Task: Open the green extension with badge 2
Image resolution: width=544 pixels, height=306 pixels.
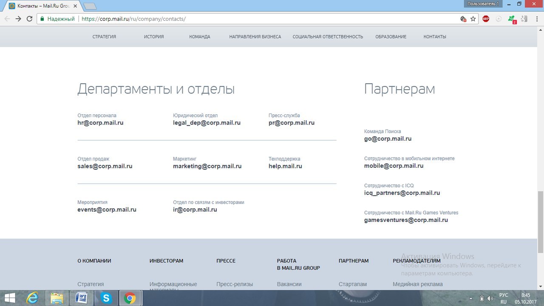Action: tap(512, 19)
